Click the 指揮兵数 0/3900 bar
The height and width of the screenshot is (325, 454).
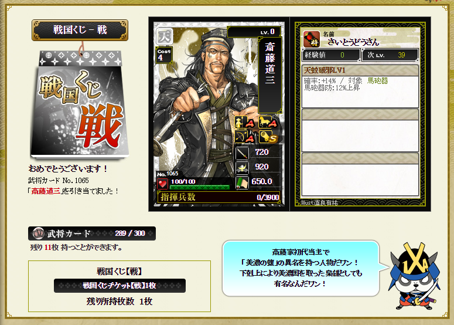click(x=219, y=197)
